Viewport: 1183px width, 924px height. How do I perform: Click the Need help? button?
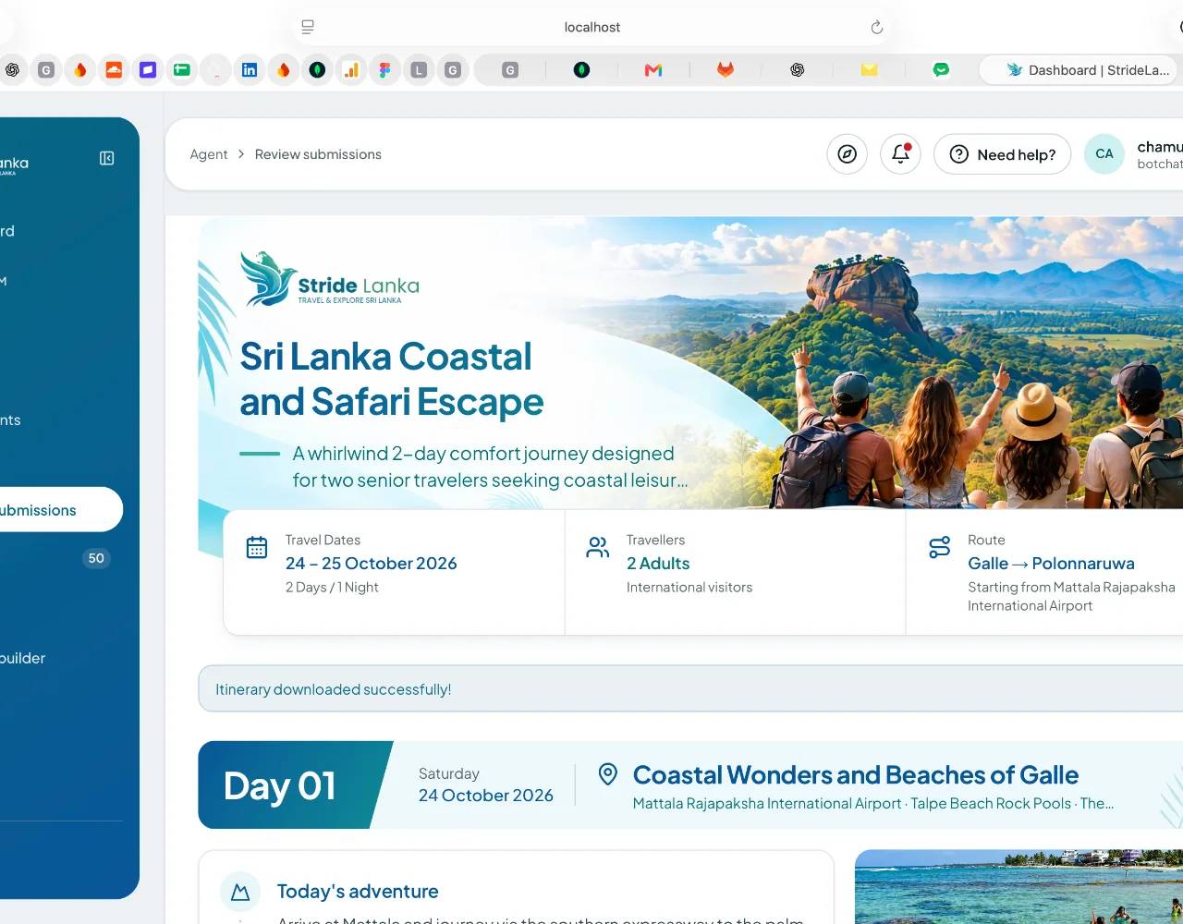point(1002,154)
